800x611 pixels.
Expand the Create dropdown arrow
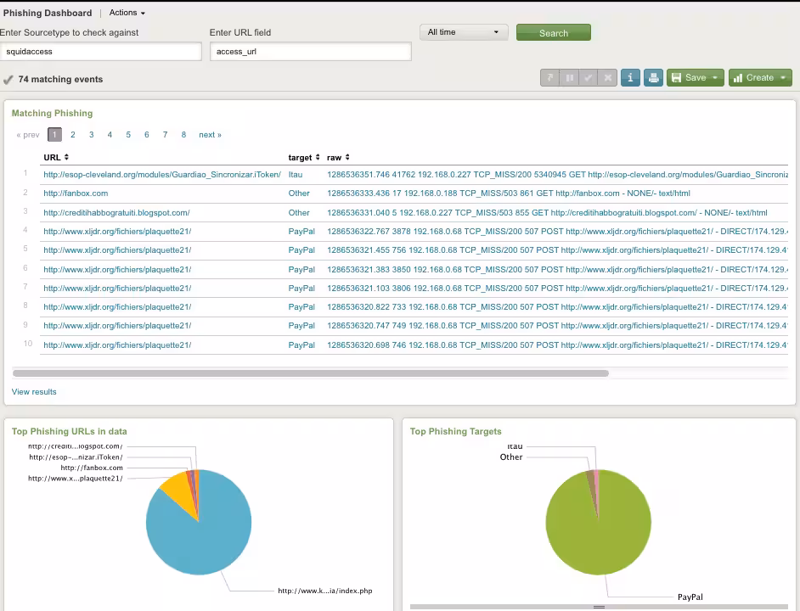pyautogui.click(x=783, y=77)
